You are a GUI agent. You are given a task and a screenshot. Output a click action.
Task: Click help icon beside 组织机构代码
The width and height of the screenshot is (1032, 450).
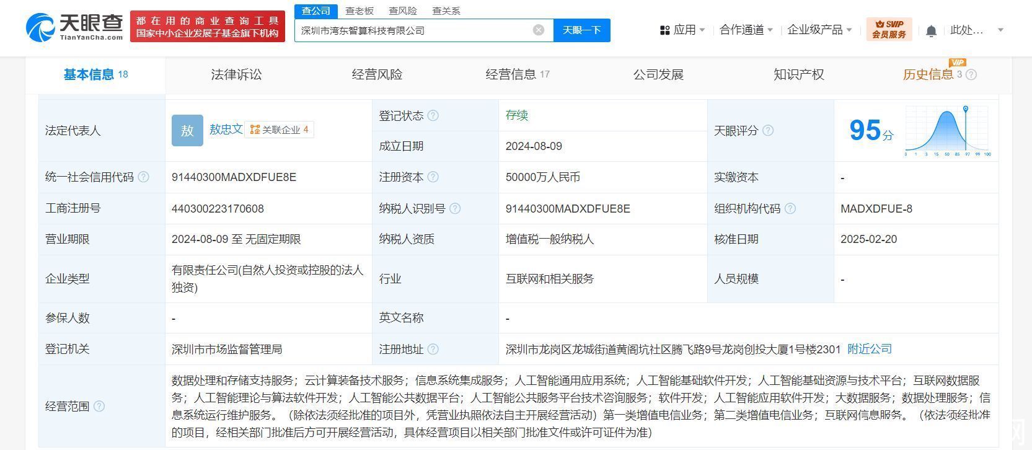click(790, 209)
